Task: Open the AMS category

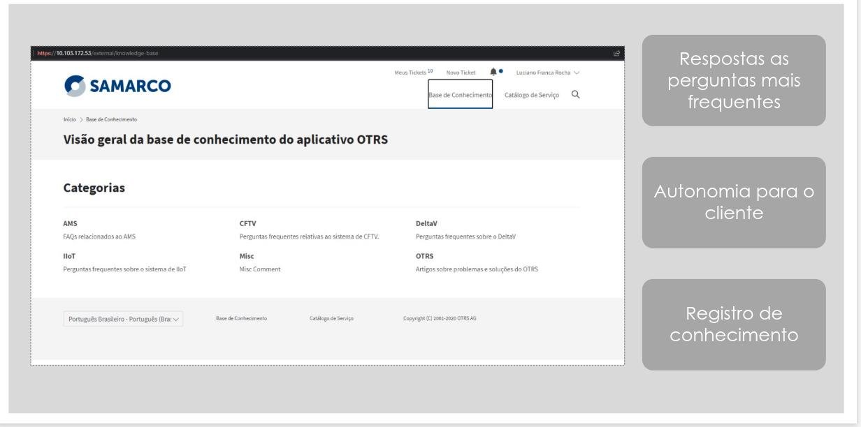Action: click(x=71, y=224)
